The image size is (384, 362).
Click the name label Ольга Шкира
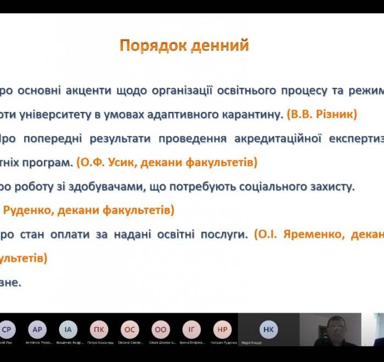(162, 343)
